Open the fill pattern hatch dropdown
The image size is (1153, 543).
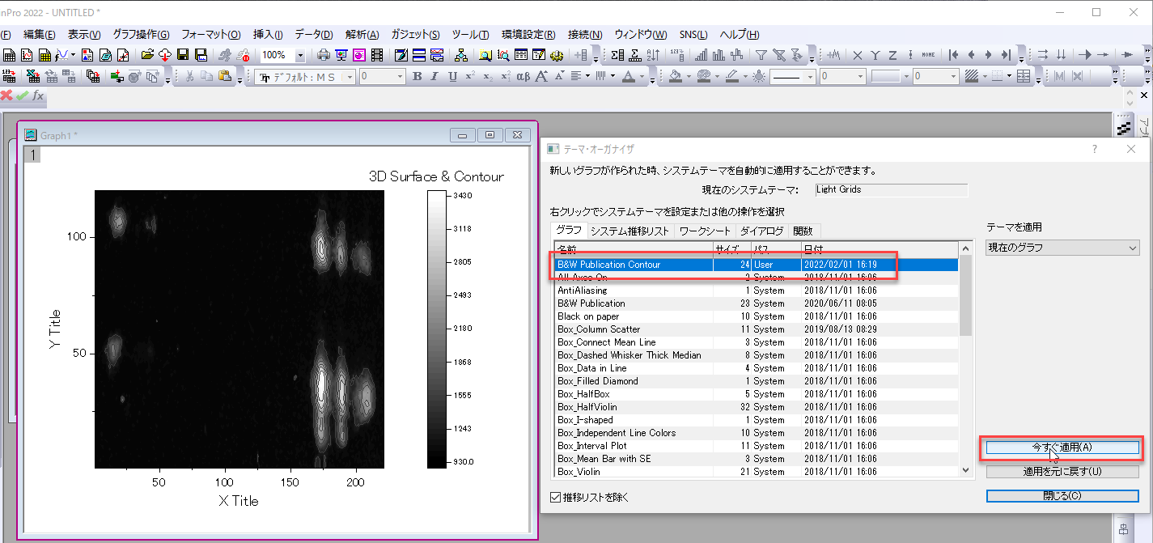984,76
